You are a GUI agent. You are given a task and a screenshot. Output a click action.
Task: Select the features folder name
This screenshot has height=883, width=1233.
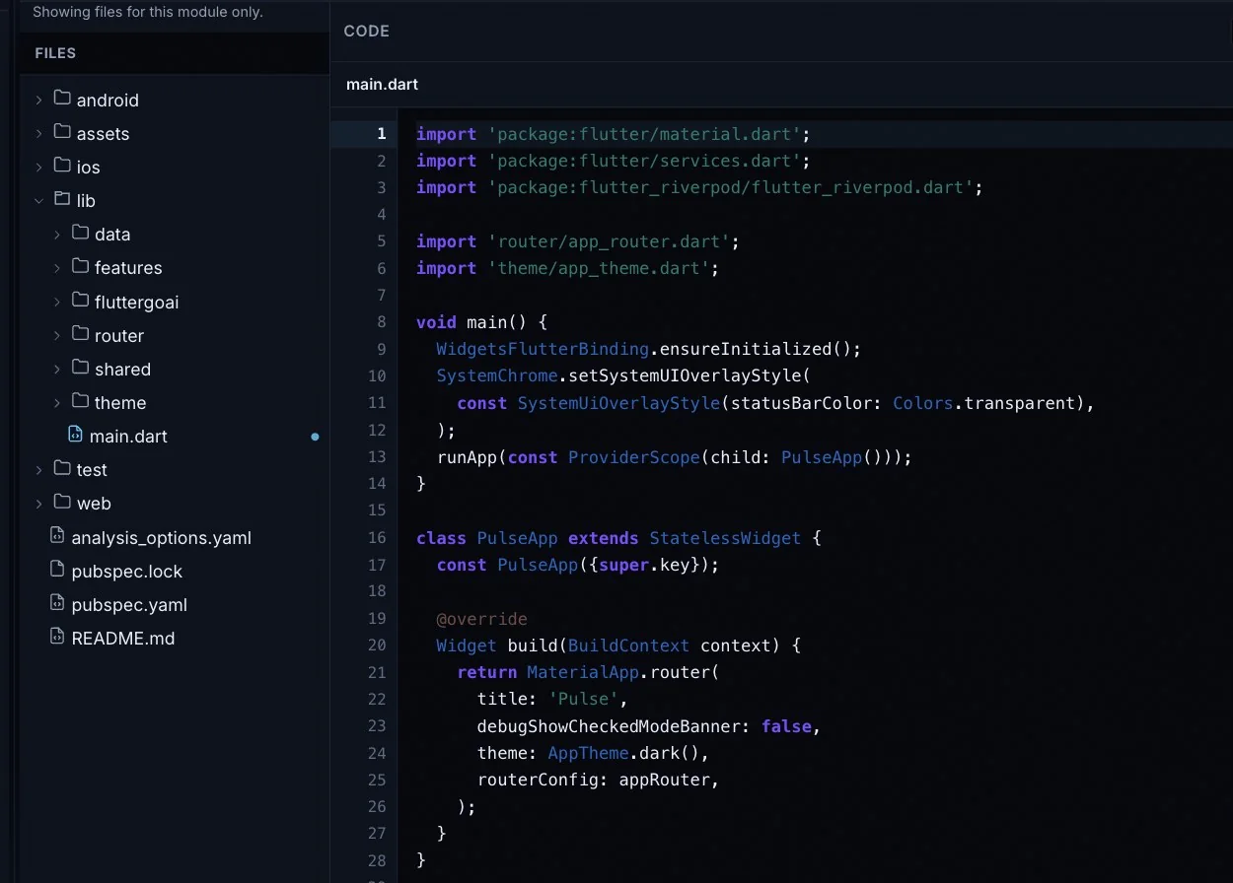pyautogui.click(x=128, y=268)
